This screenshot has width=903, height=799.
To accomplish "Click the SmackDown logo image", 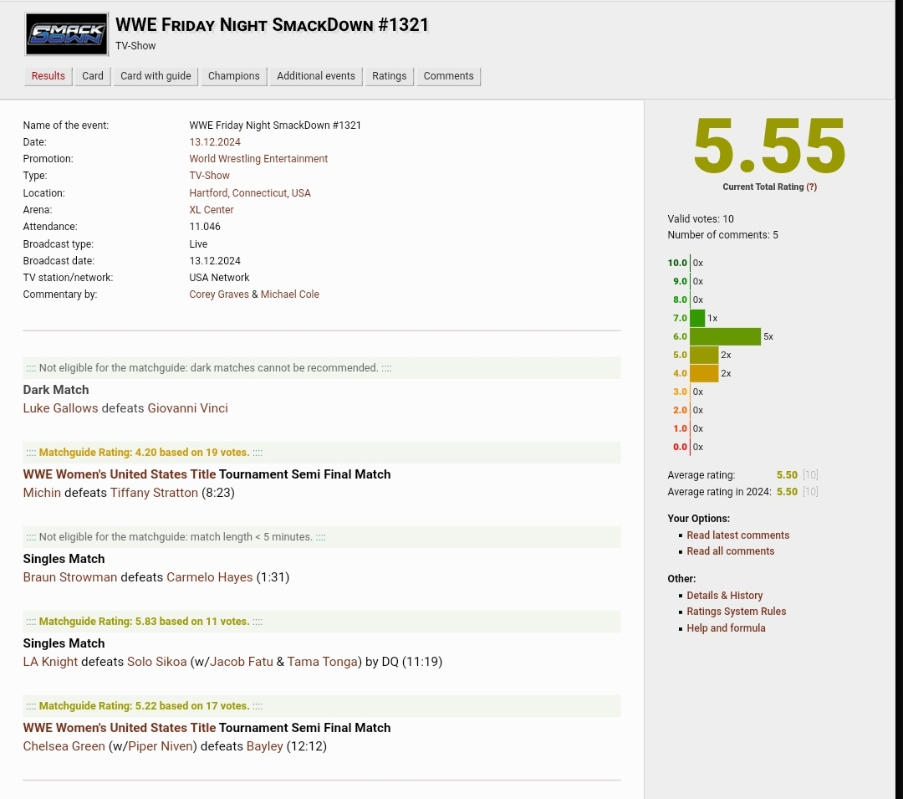I will click(x=66, y=34).
